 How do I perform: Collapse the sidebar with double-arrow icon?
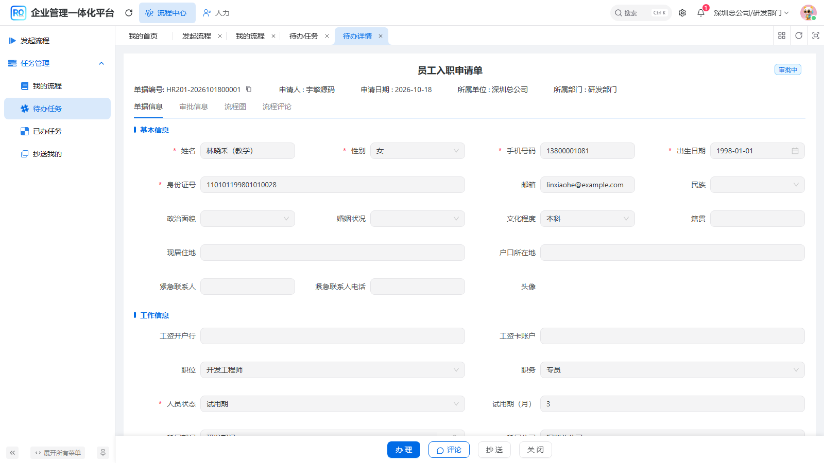click(x=12, y=453)
